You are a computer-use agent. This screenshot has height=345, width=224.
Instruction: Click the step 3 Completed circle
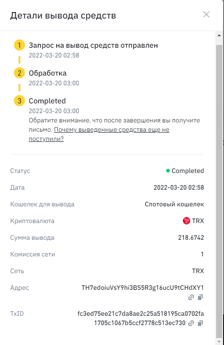pos(19,101)
